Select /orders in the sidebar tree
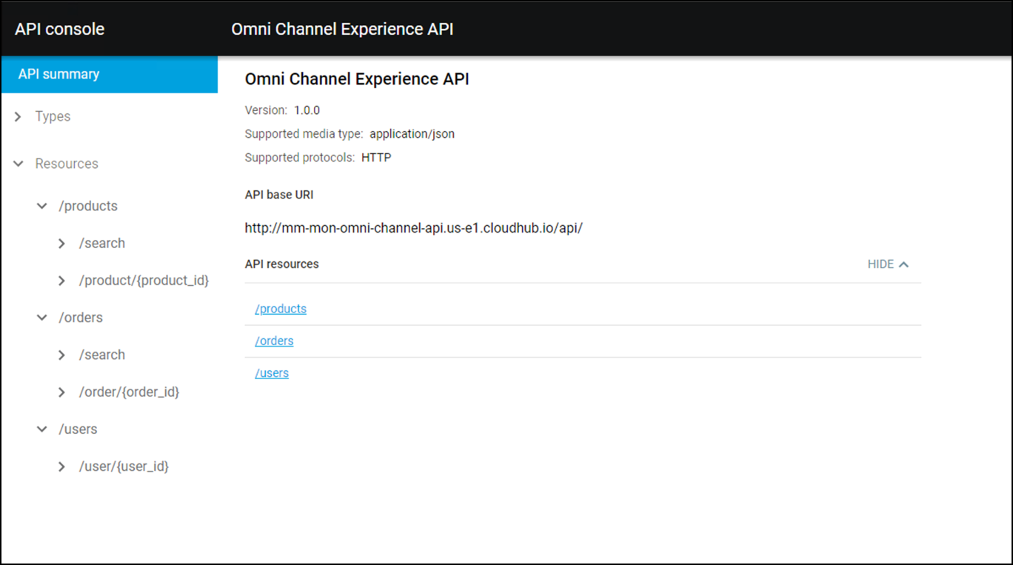Screen dimensions: 1013x565 coord(81,318)
